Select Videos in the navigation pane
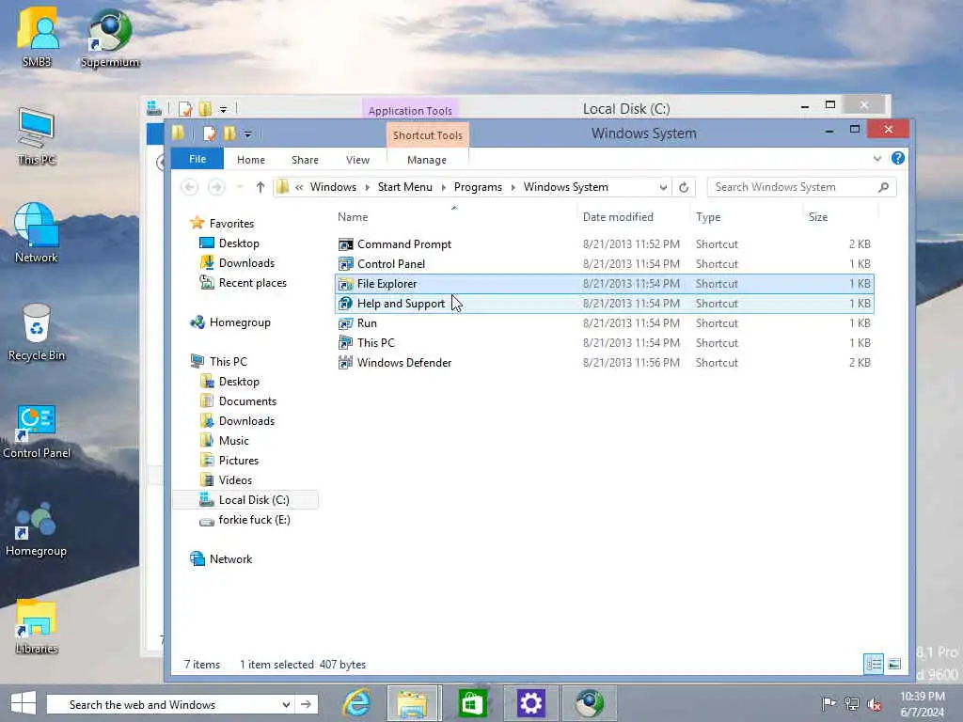963x722 pixels. 227,480
